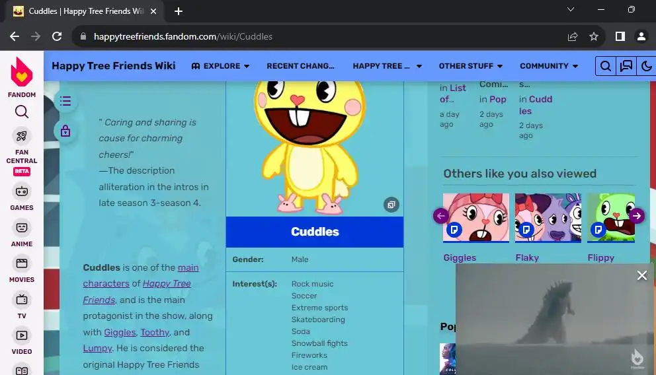Go to Games in Fandom sidebar
Image resolution: width=656 pixels, height=375 pixels.
tap(22, 197)
